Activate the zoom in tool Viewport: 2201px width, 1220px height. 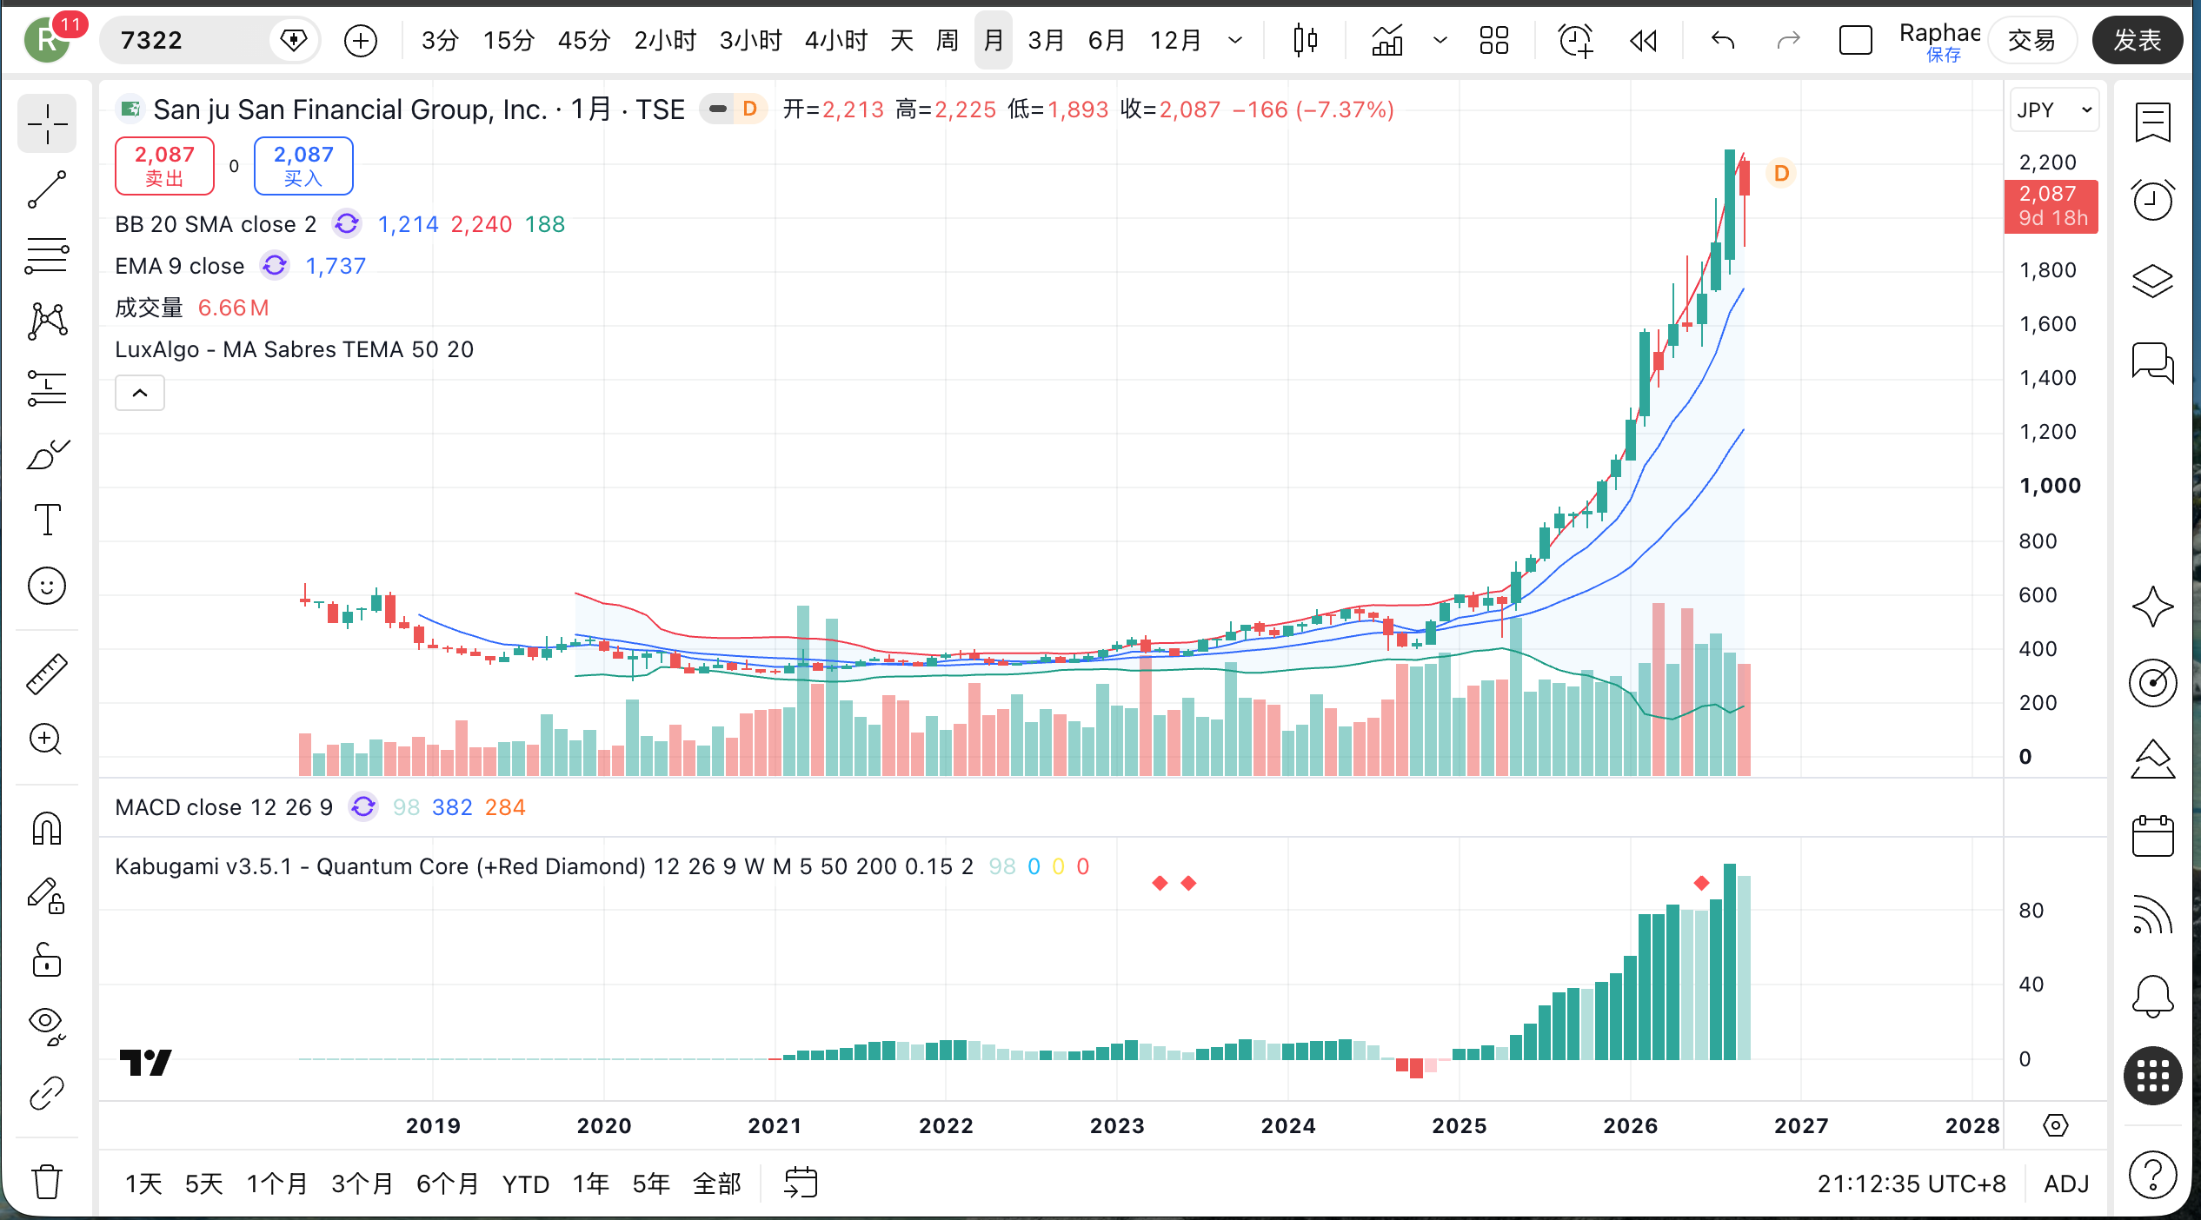[x=47, y=739]
